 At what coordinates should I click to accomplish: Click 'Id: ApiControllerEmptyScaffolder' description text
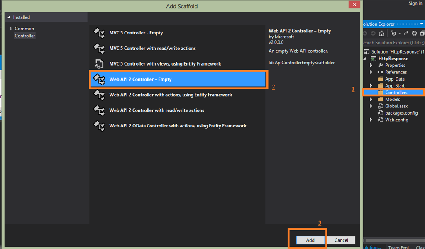click(x=301, y=63)
